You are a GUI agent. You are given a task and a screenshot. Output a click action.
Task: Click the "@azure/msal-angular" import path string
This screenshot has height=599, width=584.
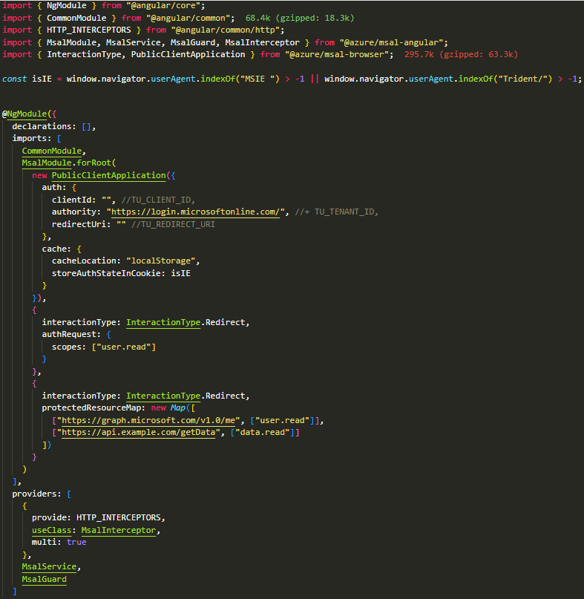(x=392, y=42)
